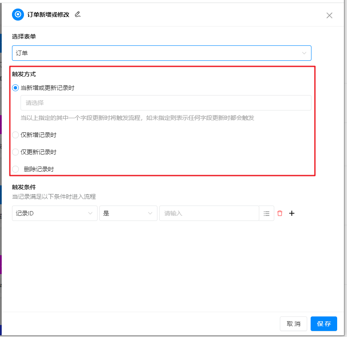Close the 订单新增或修改 panel
Screen dimensions: 347x337
[329, 15]
